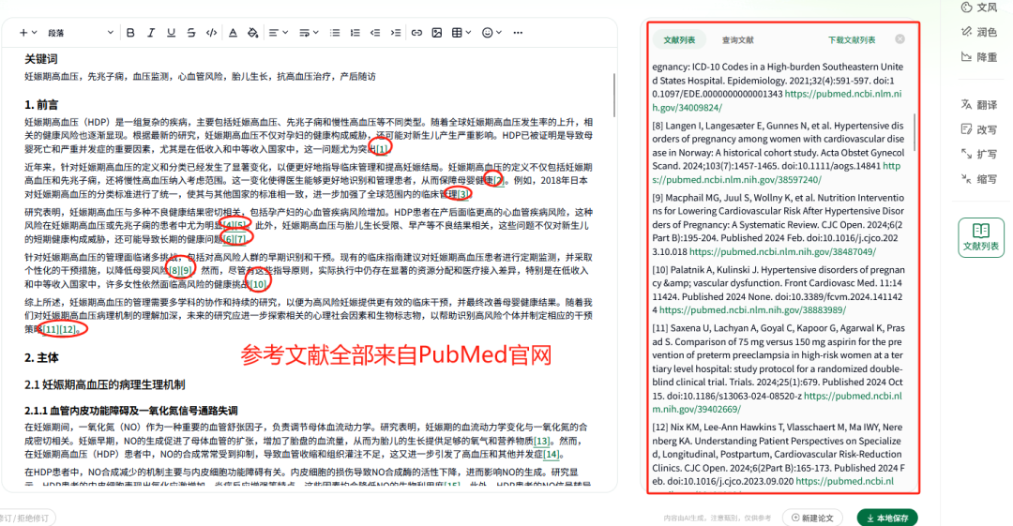Insert a numbered list
Screen dimensions: 1013x526
[x=355, y=32]
